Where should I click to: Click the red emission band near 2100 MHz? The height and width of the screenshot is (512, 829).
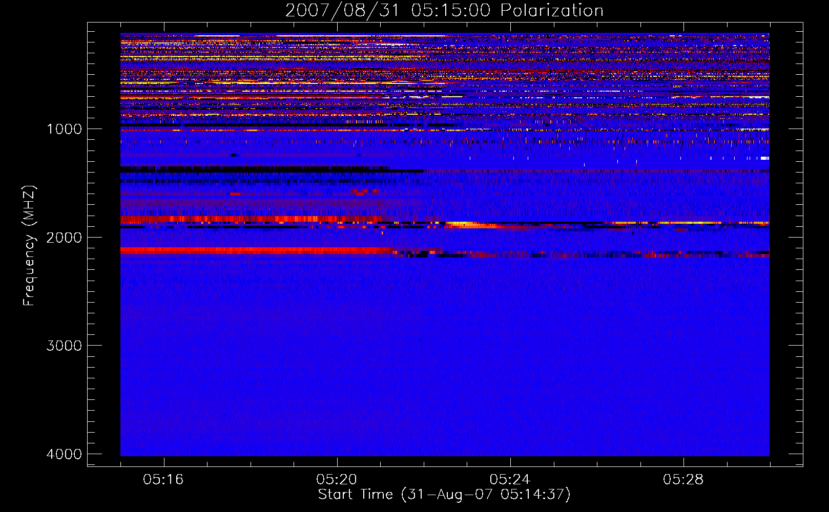pyautogui.click(x=256, y=250)
